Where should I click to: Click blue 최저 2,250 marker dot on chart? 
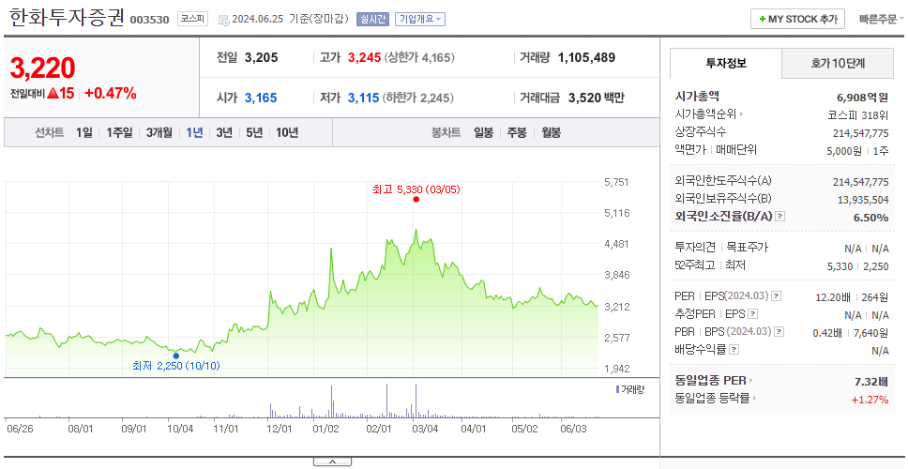(176, 356)
